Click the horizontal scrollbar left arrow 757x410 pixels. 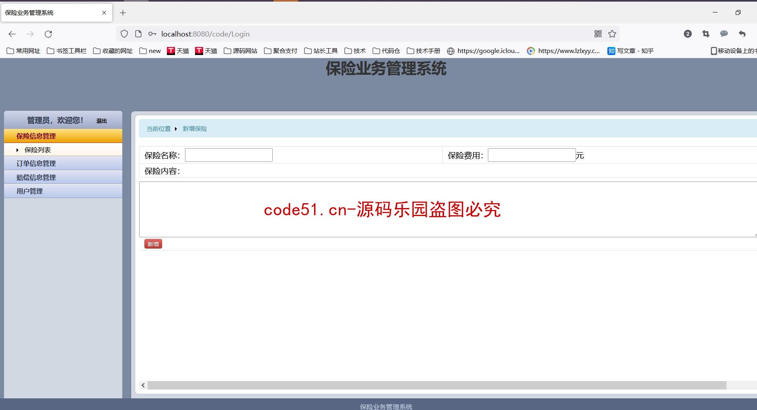coord(143,386)
